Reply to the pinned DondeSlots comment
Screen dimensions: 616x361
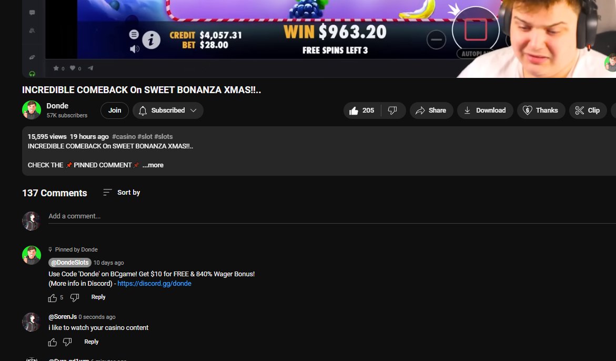98,297
